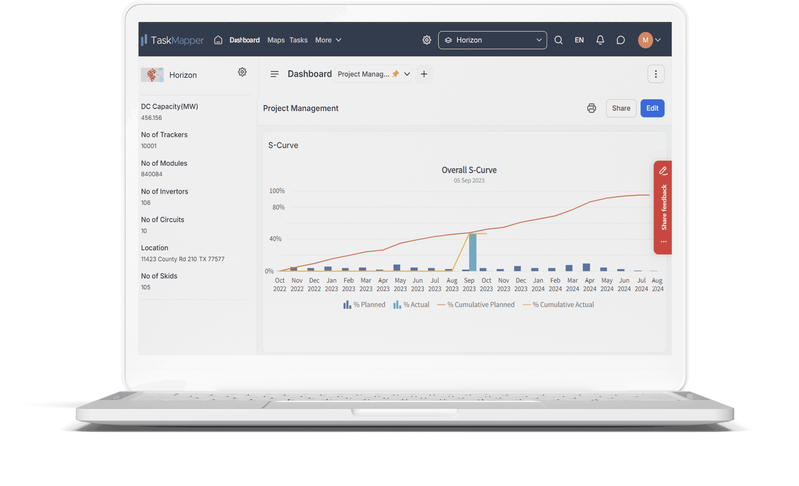Click the user avatar M
The height and width of the screenshot is (486, 799).
click(645, 40)
